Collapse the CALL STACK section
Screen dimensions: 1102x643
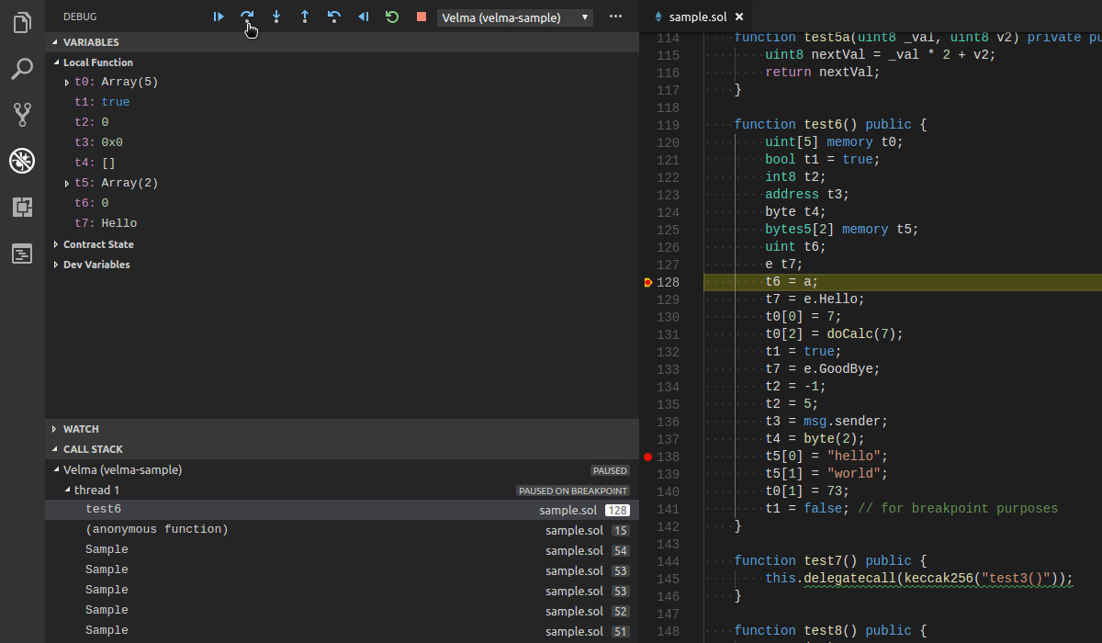(x=342, y=449)
